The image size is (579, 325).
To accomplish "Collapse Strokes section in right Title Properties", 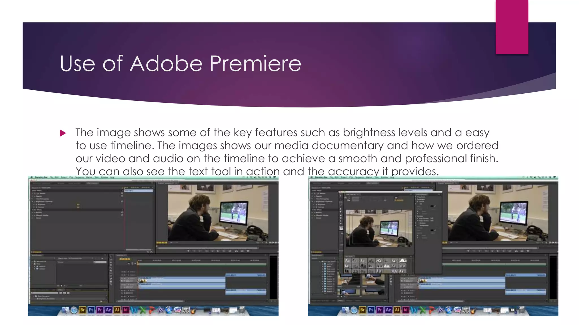I will 416,216.
